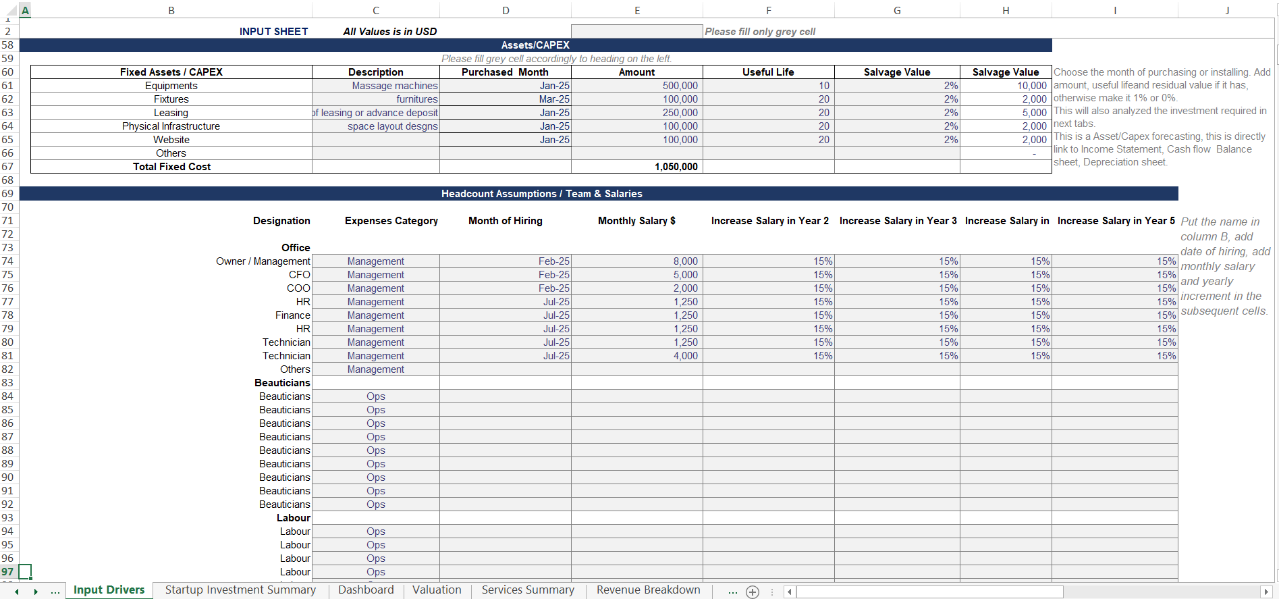
Task: Go to the Valuation sheet tab
Action: coord(437,590)
